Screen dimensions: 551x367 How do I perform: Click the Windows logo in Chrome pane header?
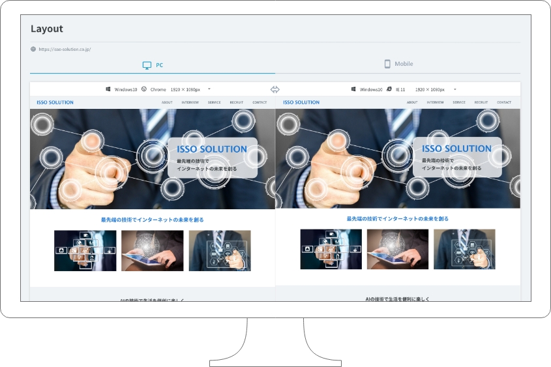(x=108, y=89)
